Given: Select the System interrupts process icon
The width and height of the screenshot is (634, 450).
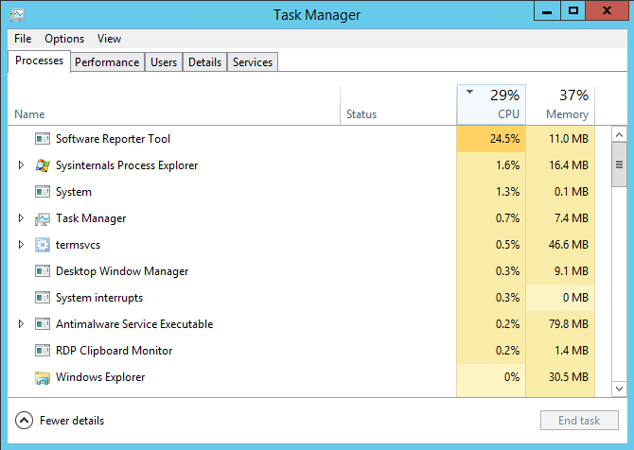Looking at the screenshot, I should 43,298.
